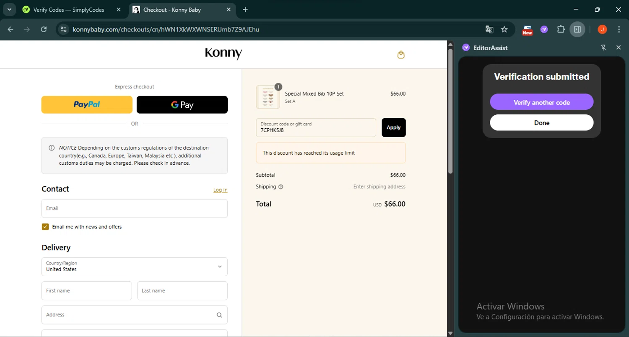Open the tab search dropdown arrow
This screenshot has height=337, width=629.
click(x=9, y=9)
